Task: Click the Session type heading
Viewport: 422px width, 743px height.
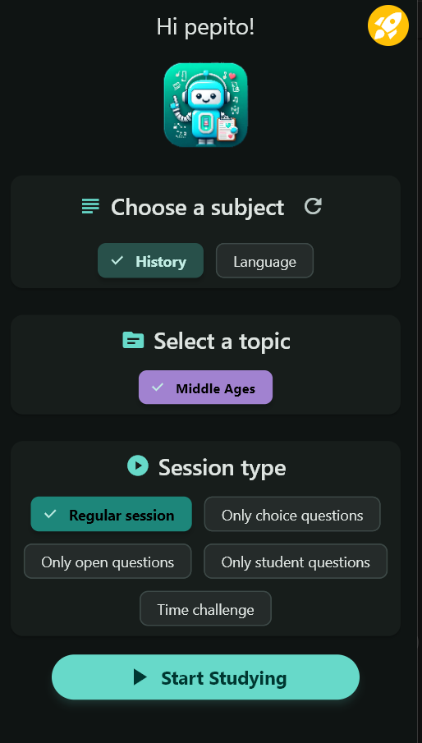Action: (x=222, y=467)
